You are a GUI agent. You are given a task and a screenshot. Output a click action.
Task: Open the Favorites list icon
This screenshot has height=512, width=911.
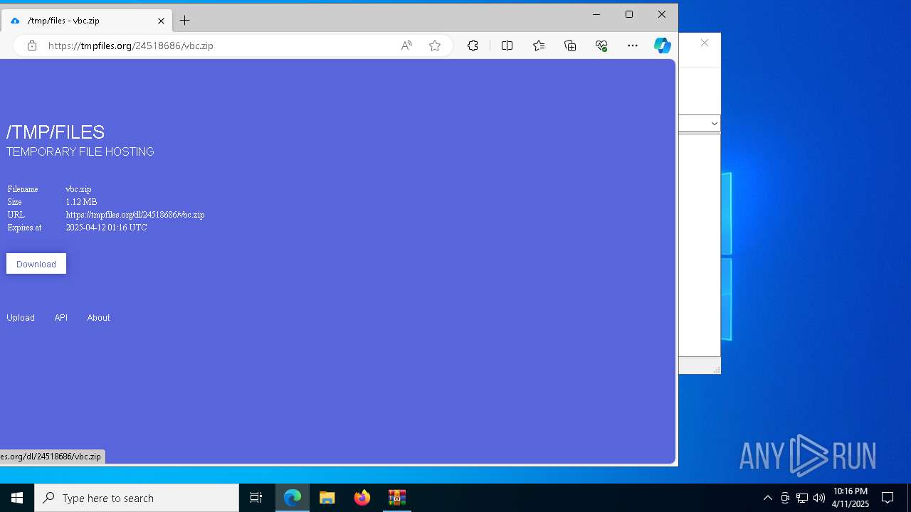pos(539,46)
